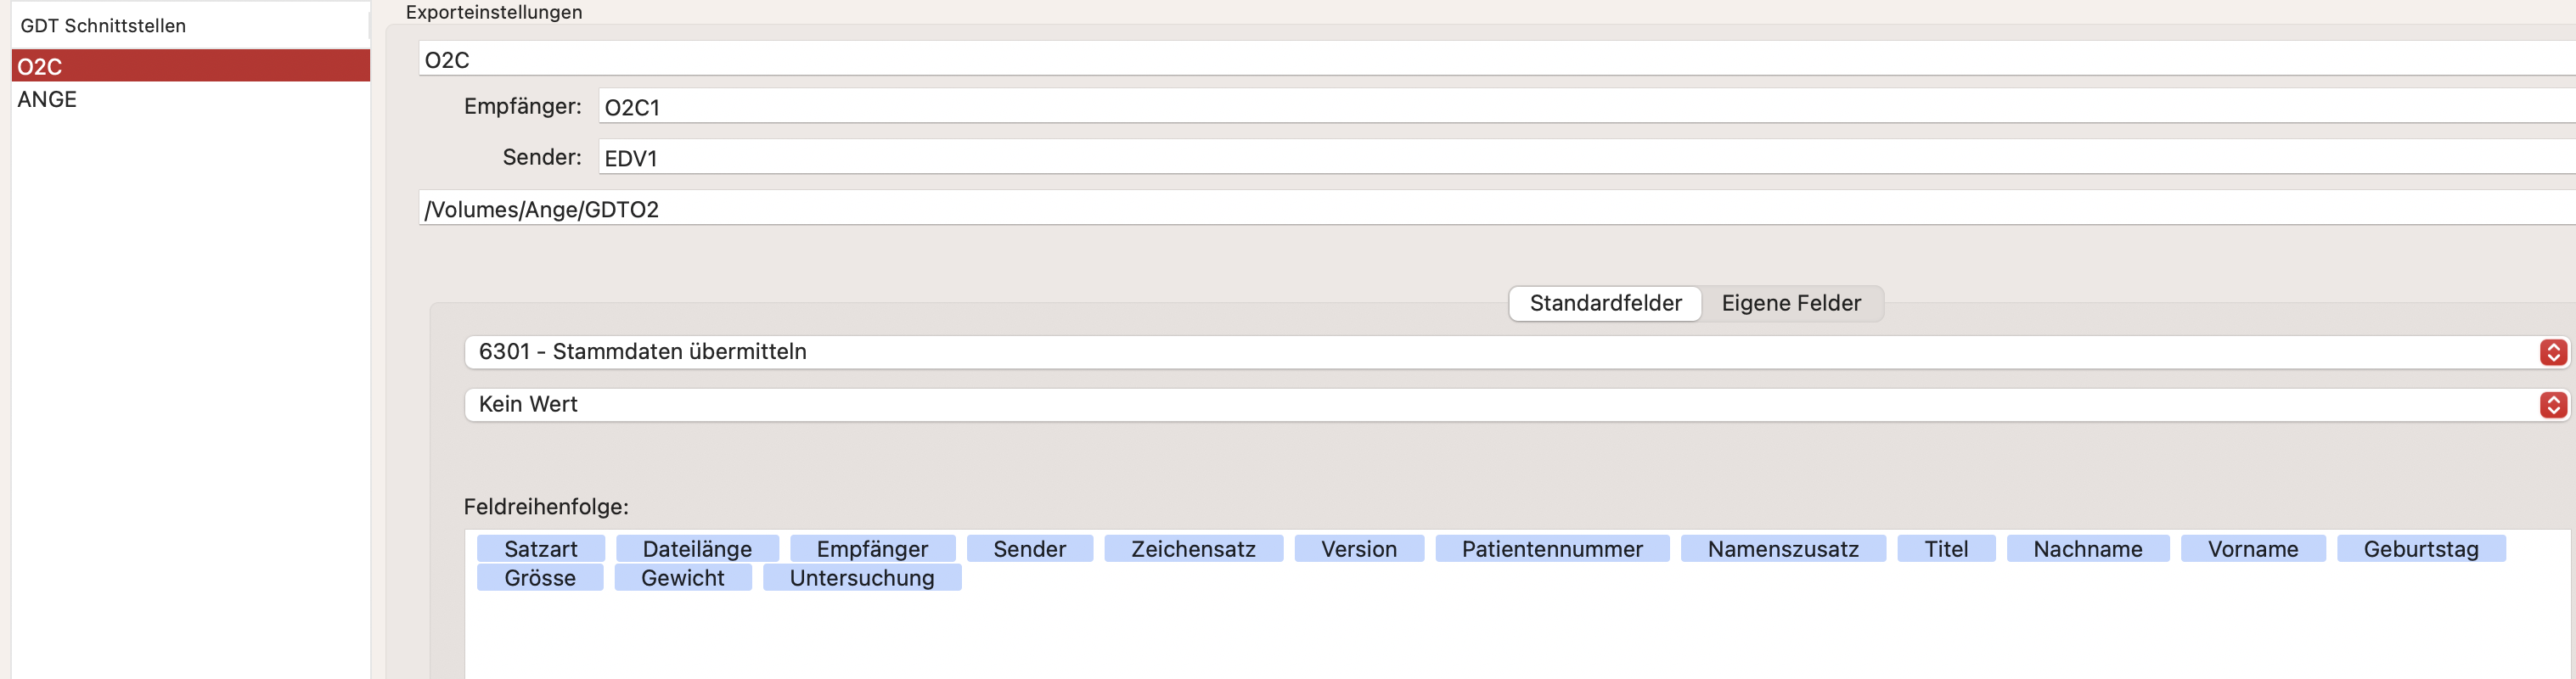This screenshot has height=679, width=2576.
Task: Open the Kein Wert dropdown arrows
Action: tap(2553, 405)
